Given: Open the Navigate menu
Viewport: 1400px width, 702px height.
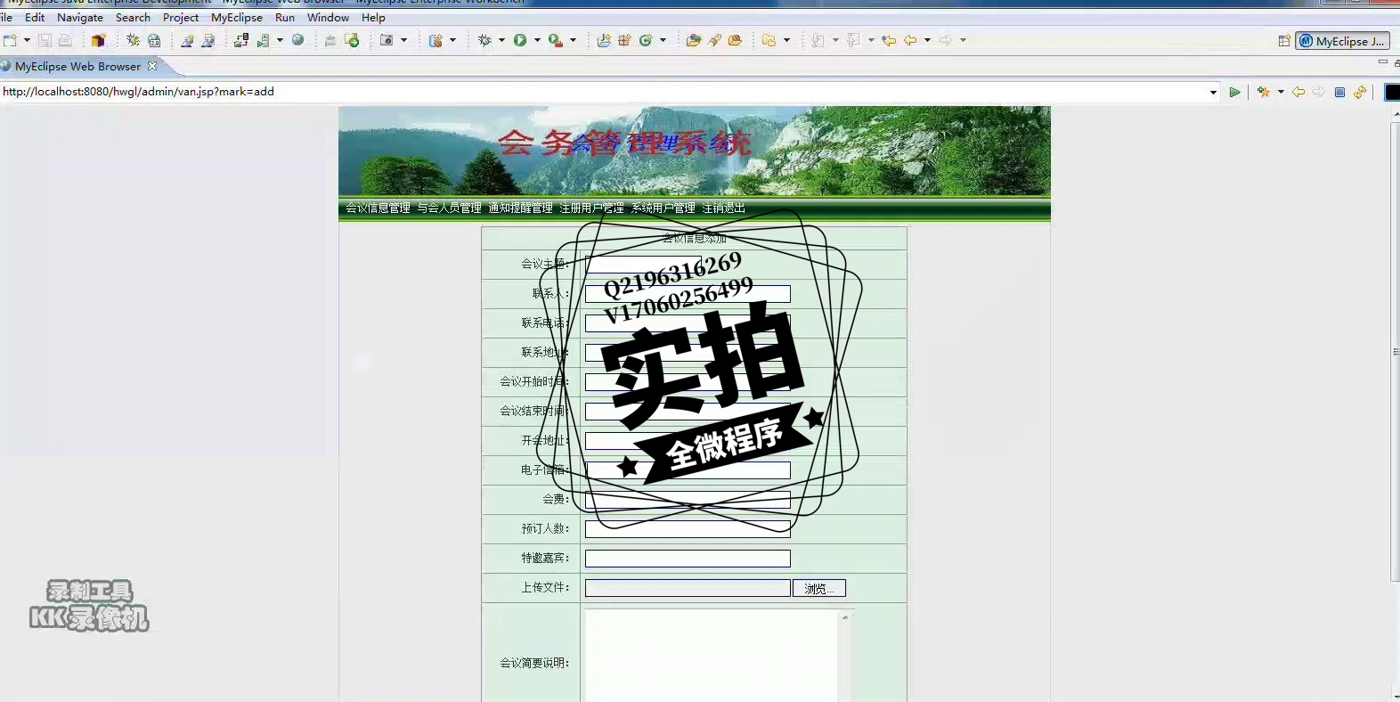Looking at the screenshot, I should (x=80, y=18).
